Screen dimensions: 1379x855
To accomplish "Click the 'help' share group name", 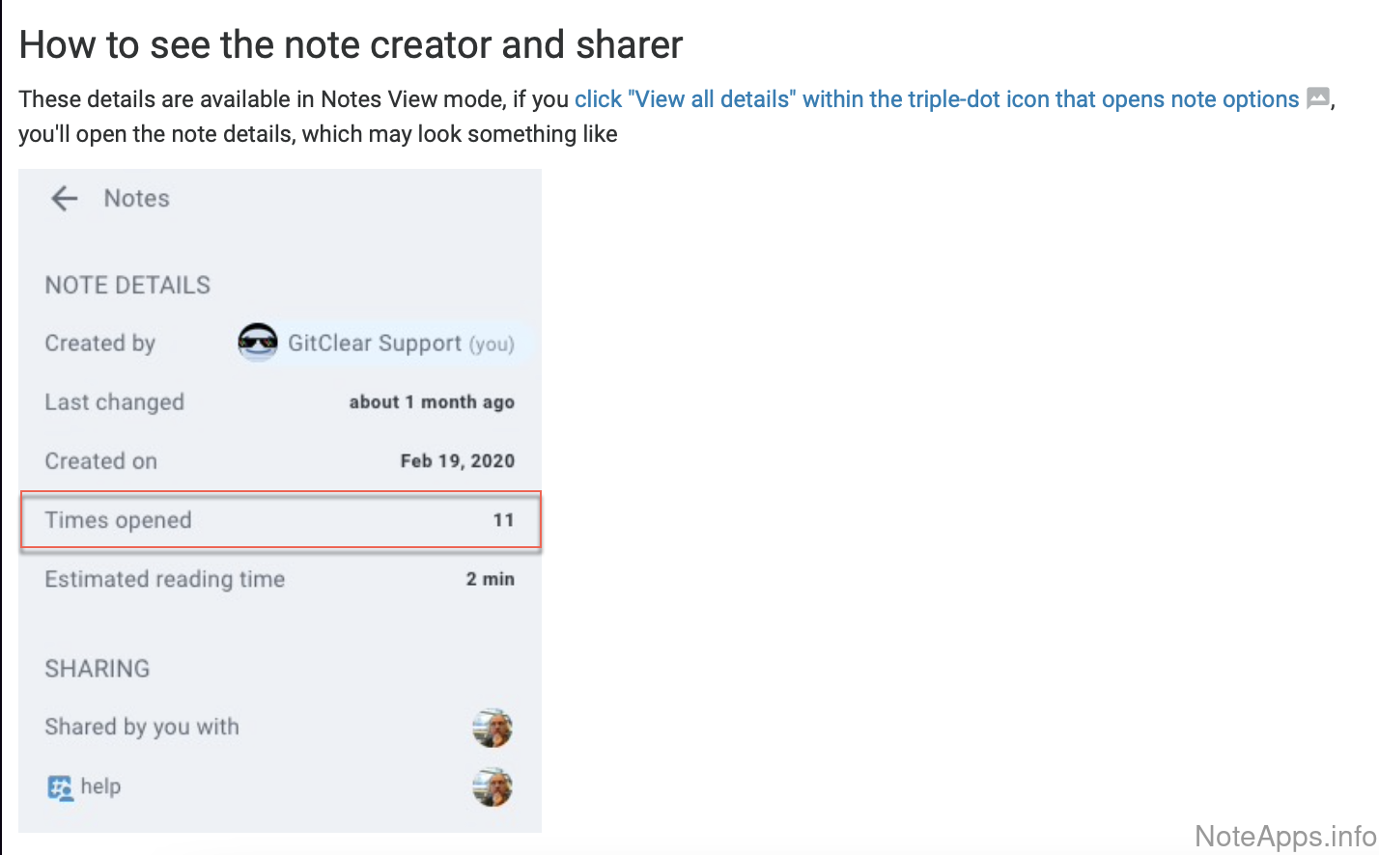I will coord(100,786).
